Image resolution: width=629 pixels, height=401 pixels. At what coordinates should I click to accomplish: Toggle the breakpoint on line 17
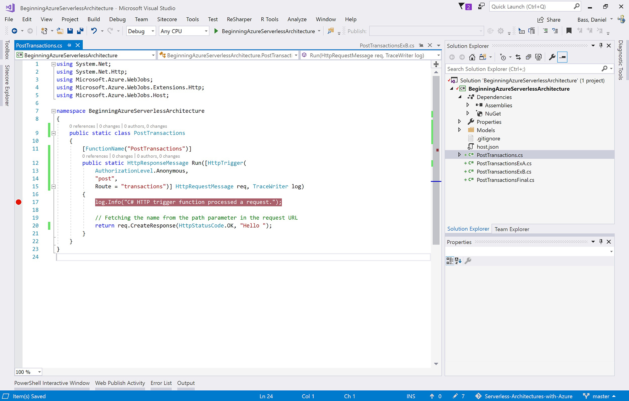(x=19, y=202)
